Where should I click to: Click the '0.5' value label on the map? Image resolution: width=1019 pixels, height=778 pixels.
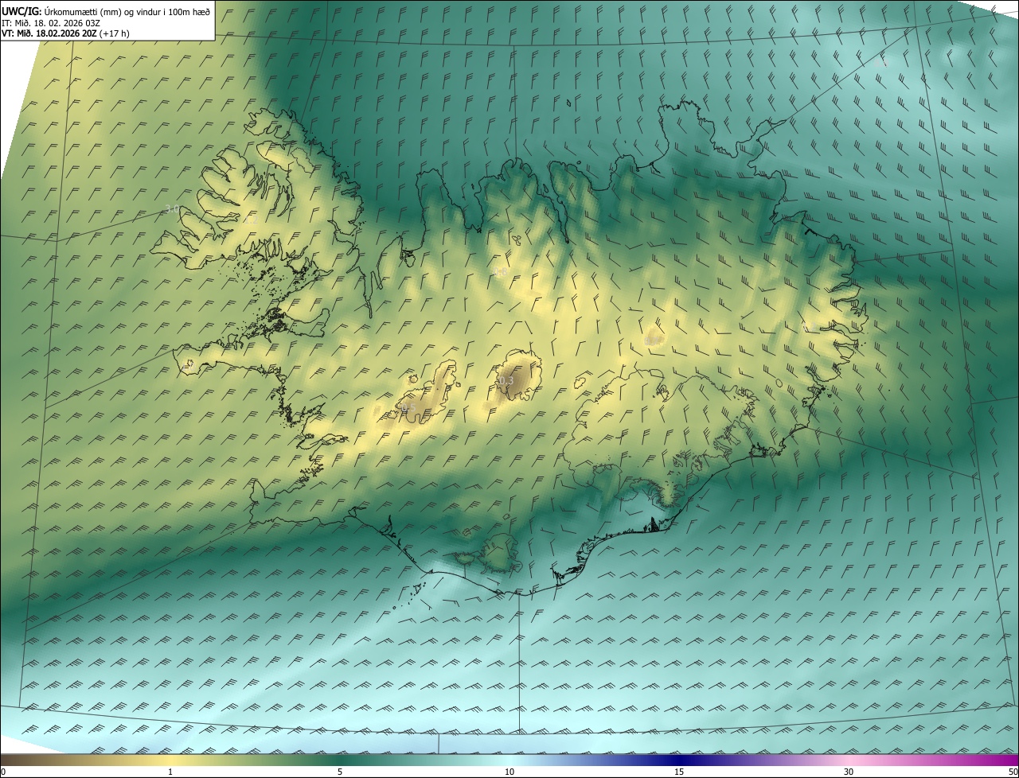click(408, 408)
